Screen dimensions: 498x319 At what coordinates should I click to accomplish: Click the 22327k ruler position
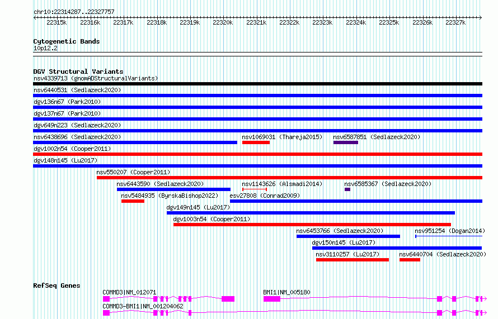coord(455,22)
